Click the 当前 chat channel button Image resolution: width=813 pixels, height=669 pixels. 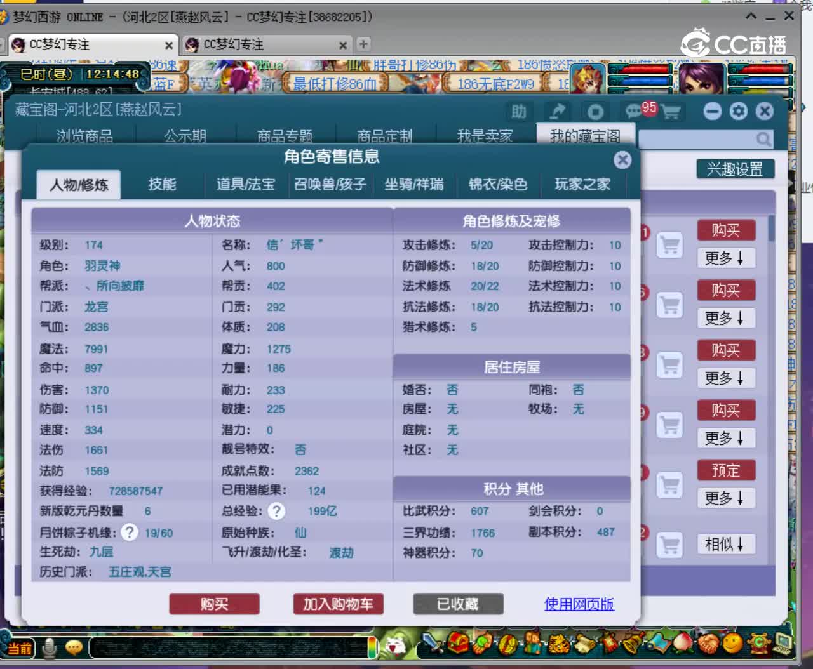click(20, 649)
